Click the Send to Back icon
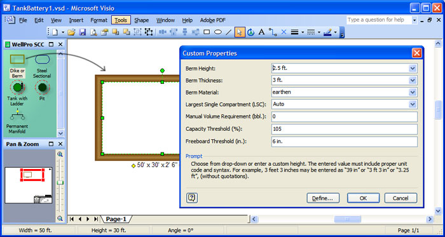The height and width of the screenshot is (237, 445). point(127,32)
